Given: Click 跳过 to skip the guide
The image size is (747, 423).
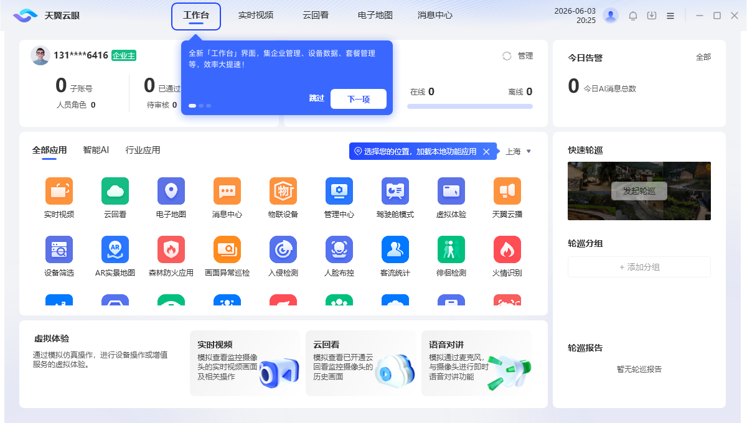Looking at the screenshot, I should 317,98.
